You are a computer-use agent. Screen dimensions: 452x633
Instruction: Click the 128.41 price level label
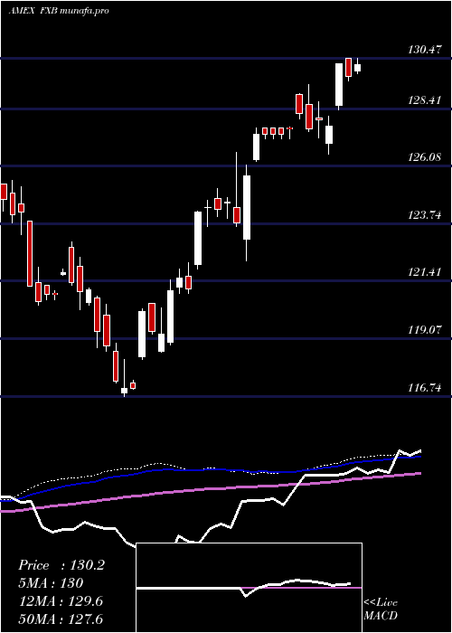click(x=424, y=100)
